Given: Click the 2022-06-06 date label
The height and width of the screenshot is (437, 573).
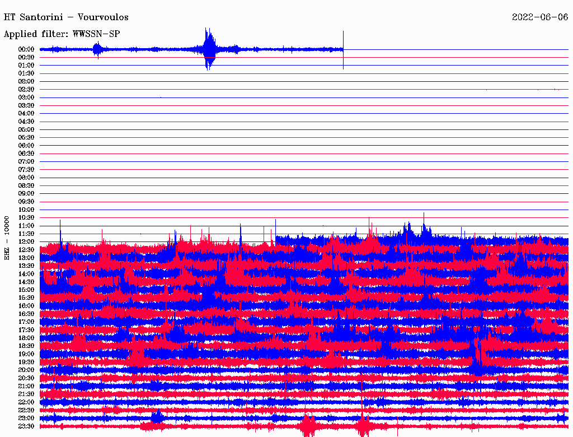Looking at the screenshot, I should (540, 17).
